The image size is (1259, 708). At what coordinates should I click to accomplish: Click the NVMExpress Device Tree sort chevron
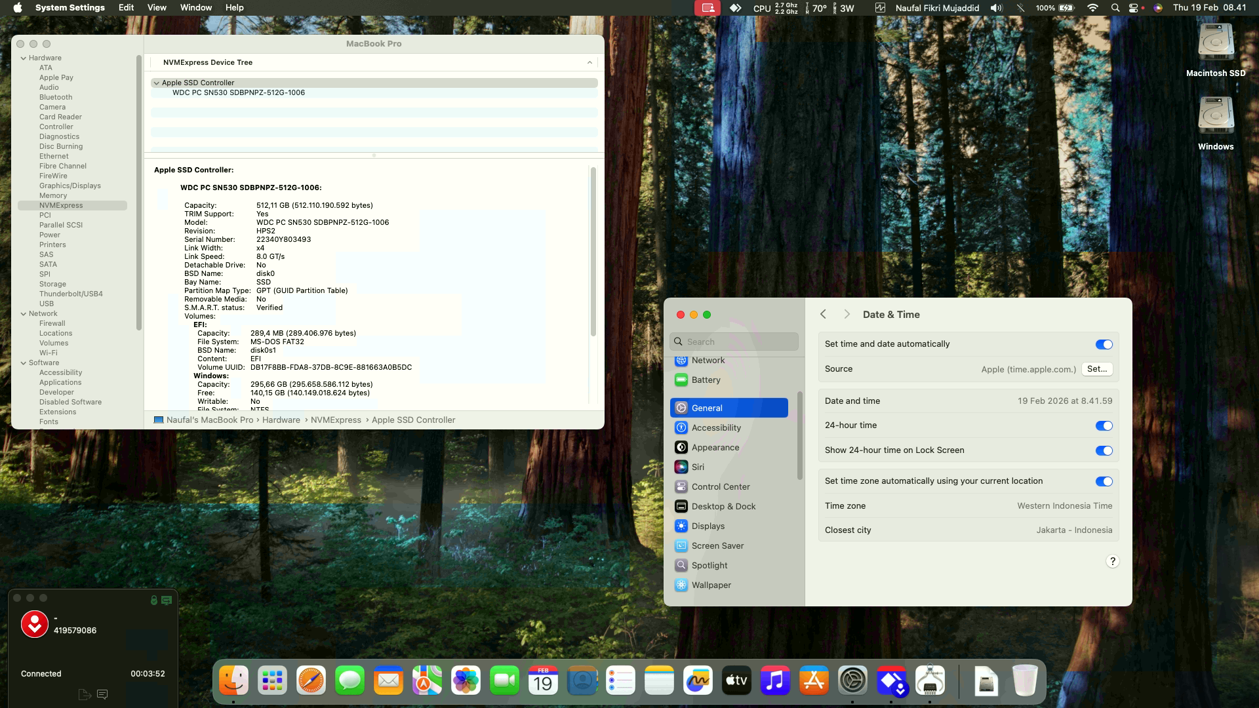pos(590,62)
